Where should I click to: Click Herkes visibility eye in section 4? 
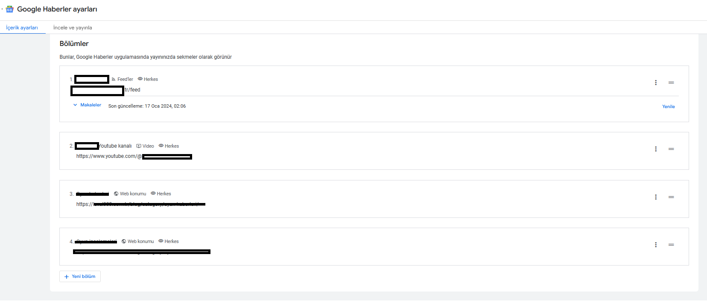(161, 241)
